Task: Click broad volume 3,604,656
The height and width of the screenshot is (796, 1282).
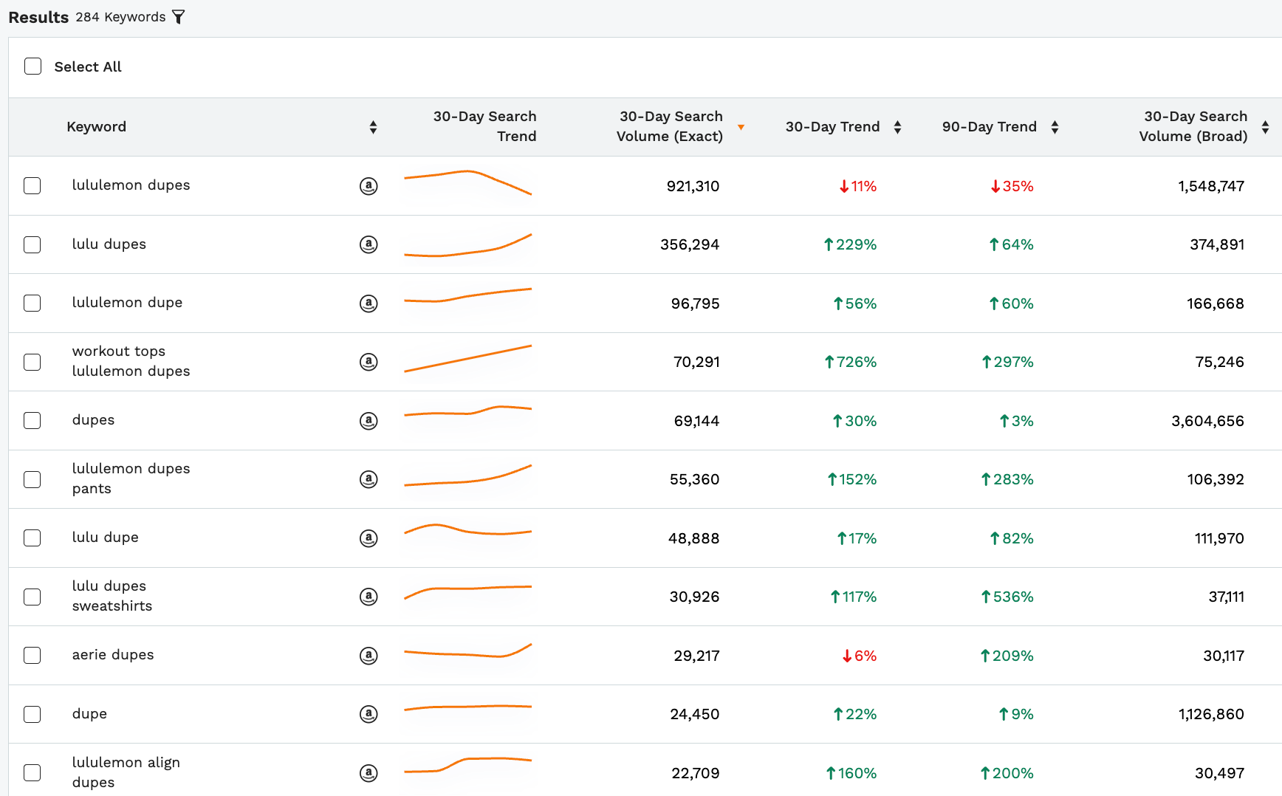Action: pos(1207,421)
